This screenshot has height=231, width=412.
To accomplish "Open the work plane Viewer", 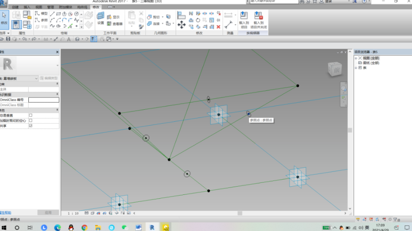I will click(115, 24).
